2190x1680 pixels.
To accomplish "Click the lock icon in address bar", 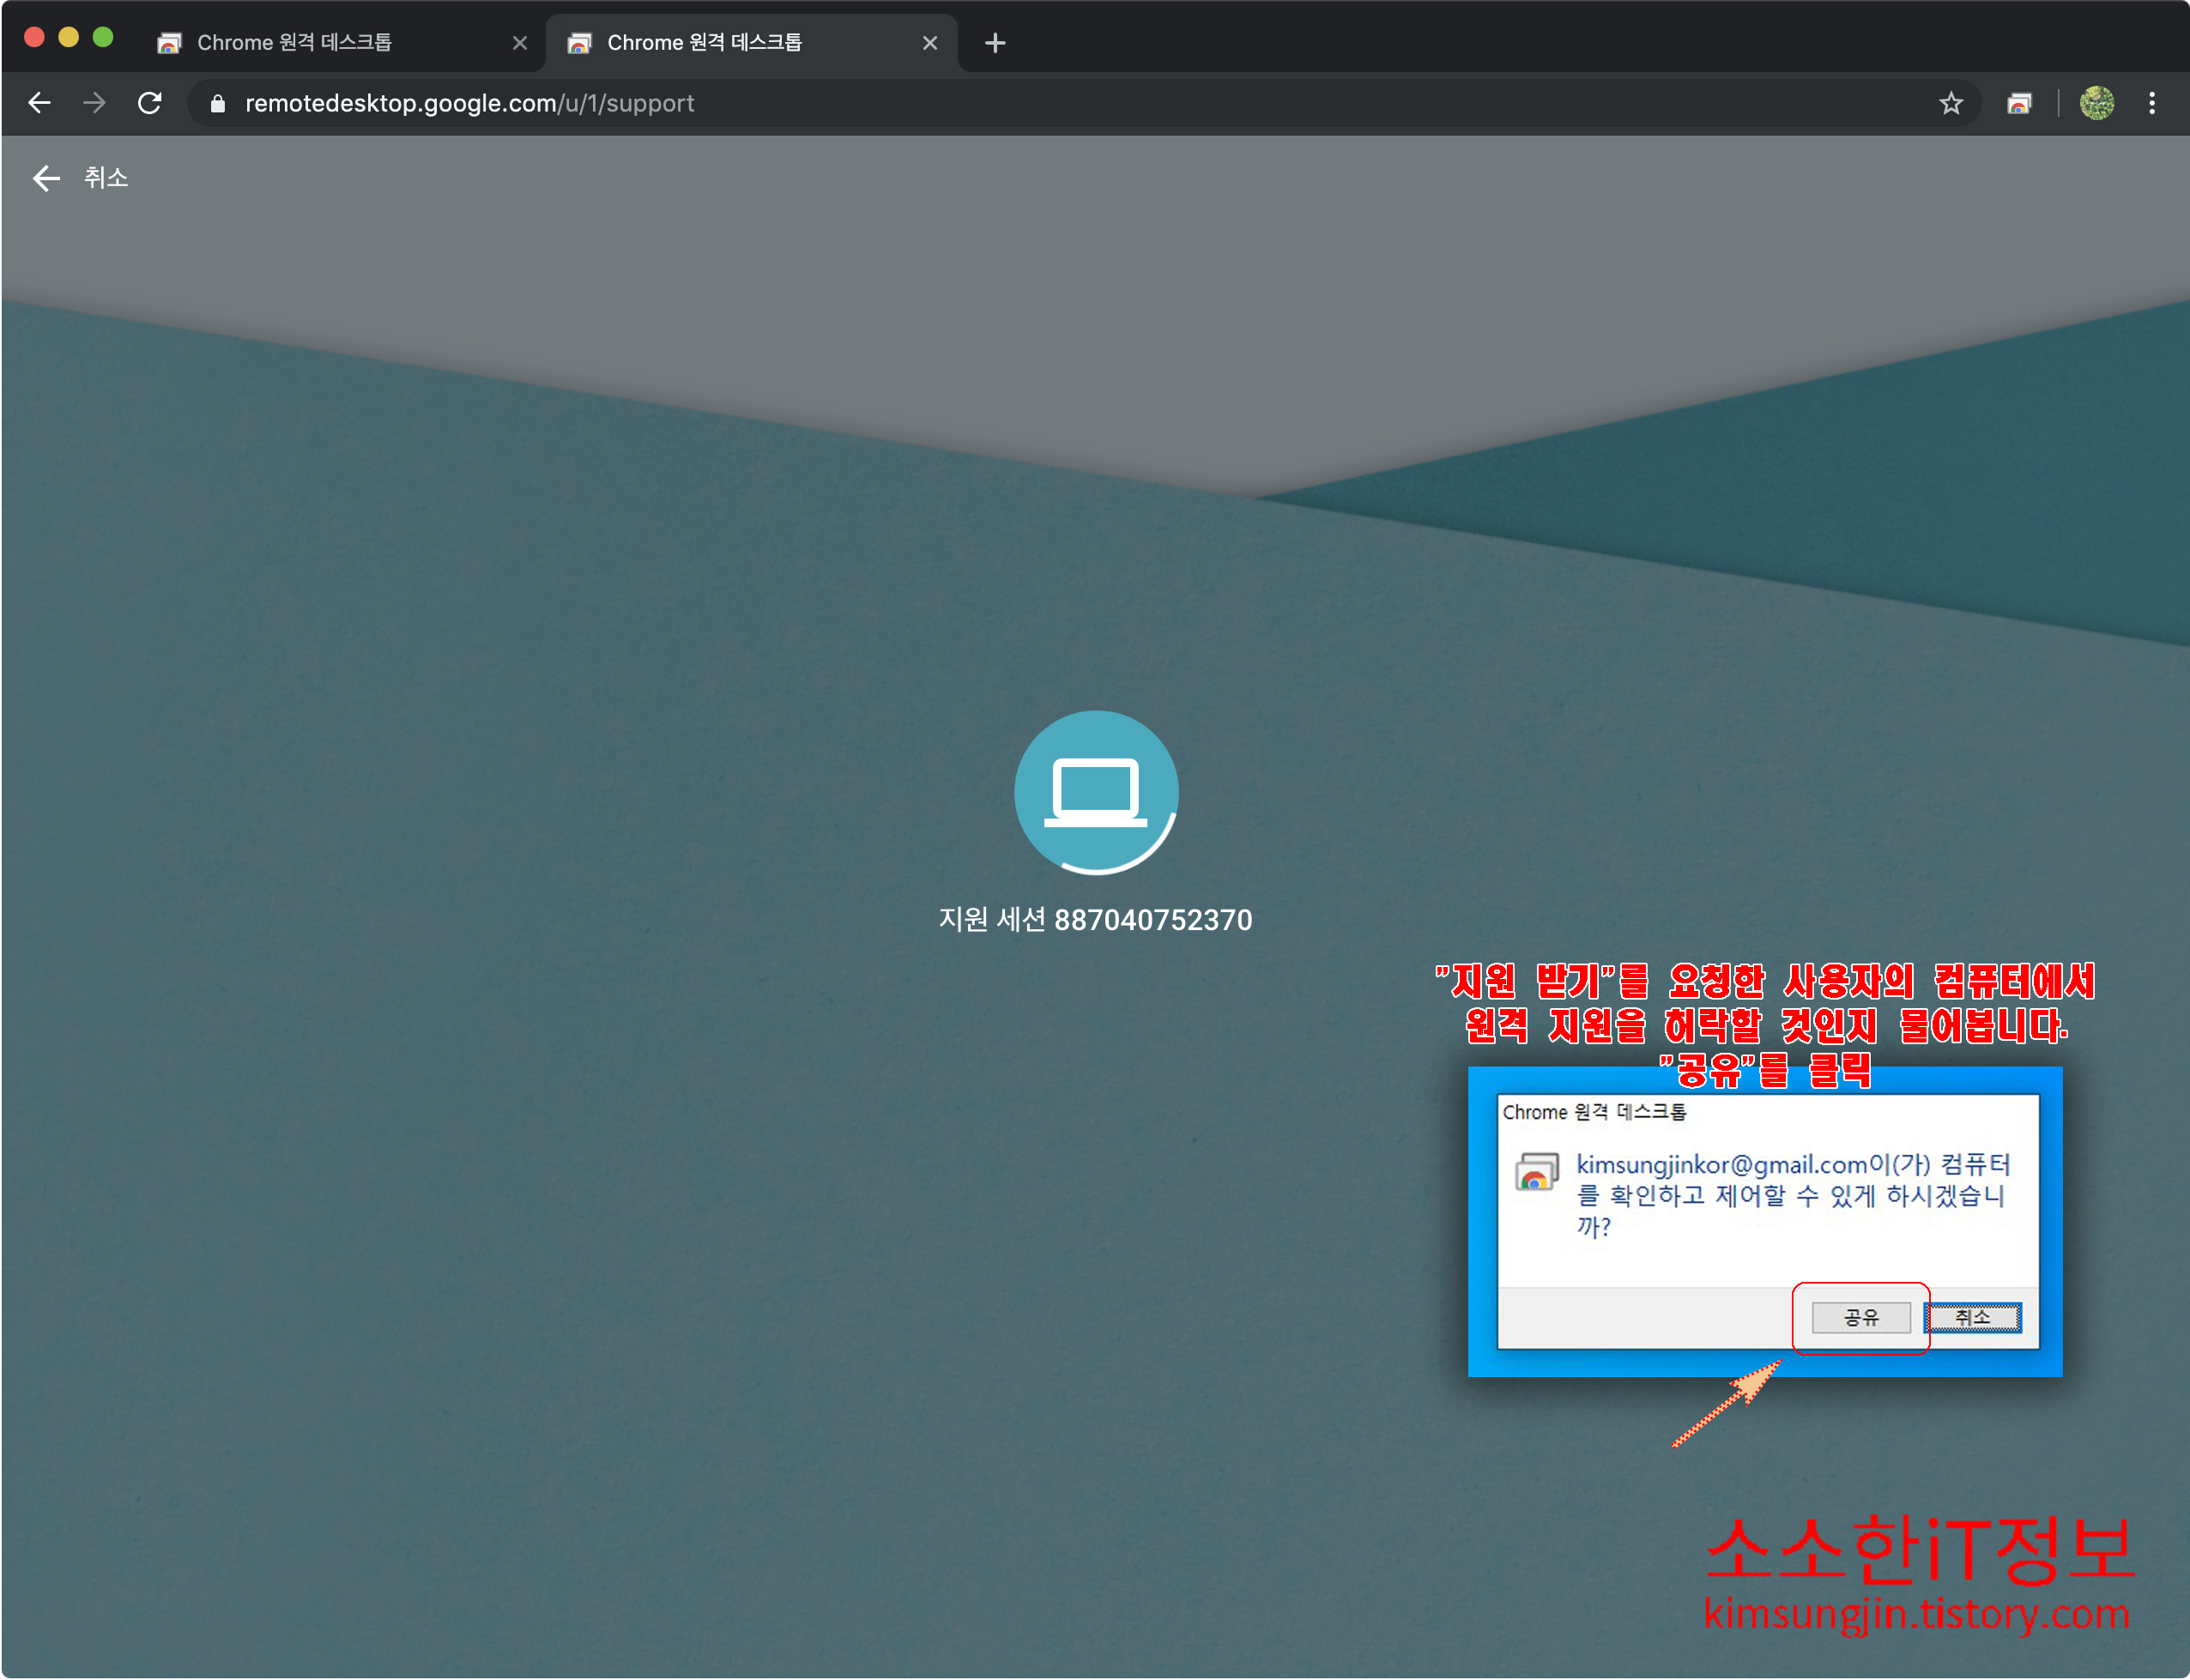I will pos(218,104).
